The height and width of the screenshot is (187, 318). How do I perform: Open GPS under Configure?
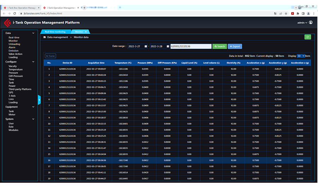pos(11,92)
